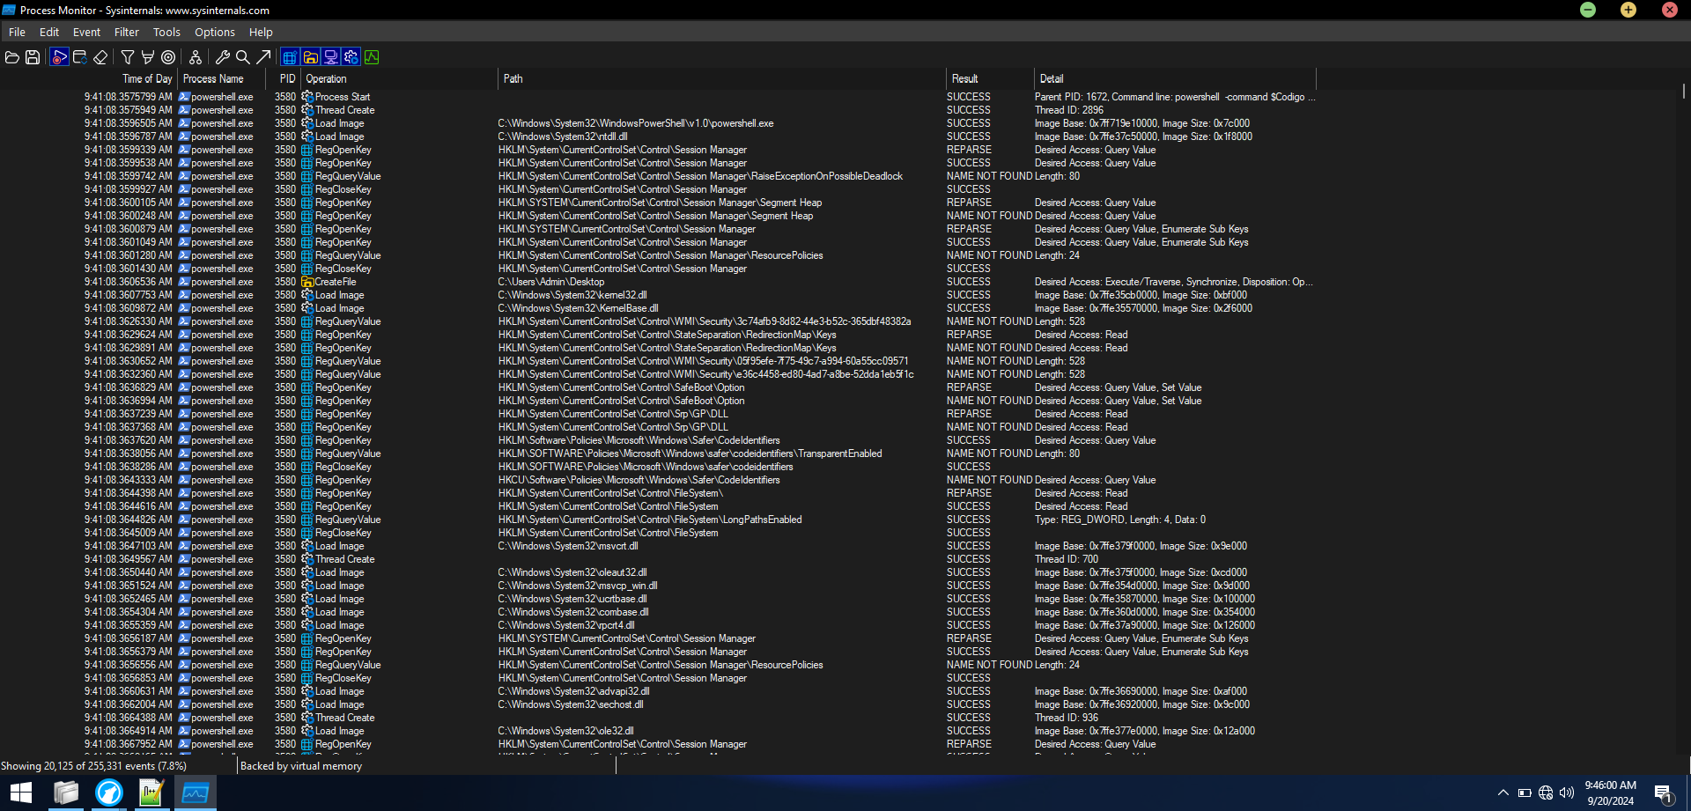Click the Include Process From Window target icon

pyautogui.click(x=168, y=57)
